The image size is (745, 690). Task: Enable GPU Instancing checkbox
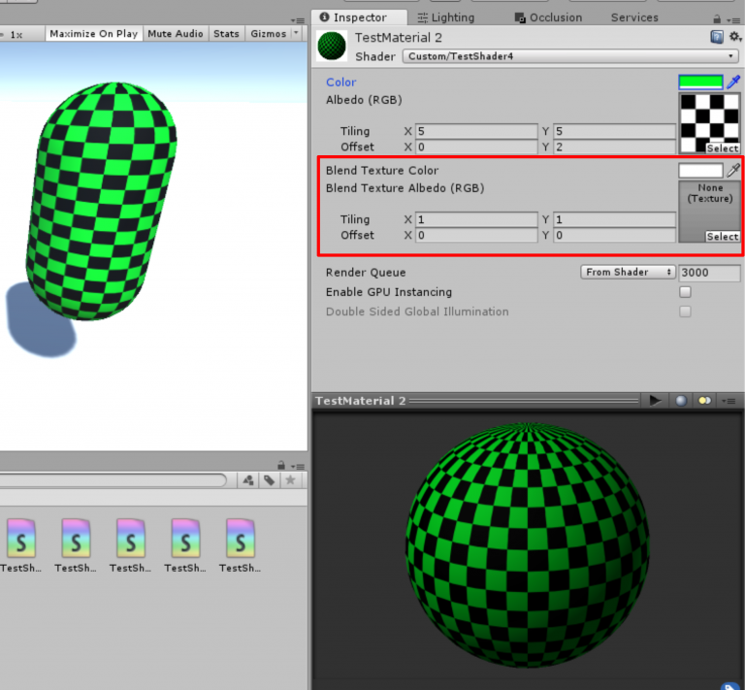[685, 292]
